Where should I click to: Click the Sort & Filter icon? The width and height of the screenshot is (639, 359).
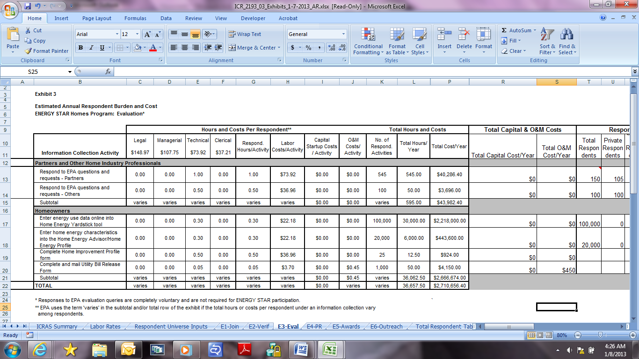click(547, 42)
